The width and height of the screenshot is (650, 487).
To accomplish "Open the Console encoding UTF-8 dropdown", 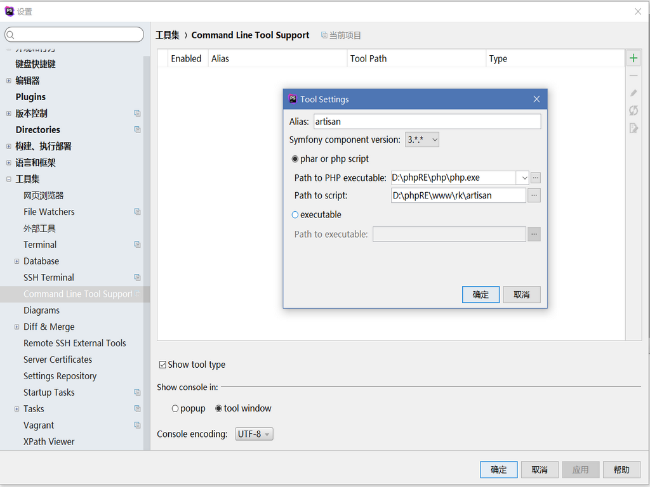I will click(254, 434).
